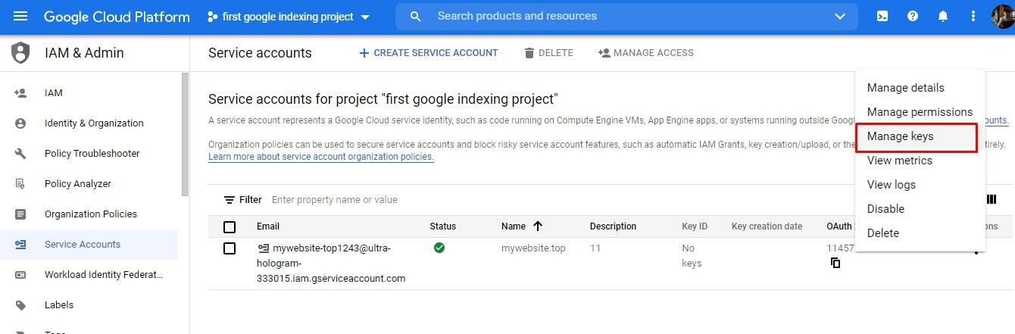Click the Delete toolbar button
The height and width of the screenshot is (334, 1015).
click(x=548, y=53)
